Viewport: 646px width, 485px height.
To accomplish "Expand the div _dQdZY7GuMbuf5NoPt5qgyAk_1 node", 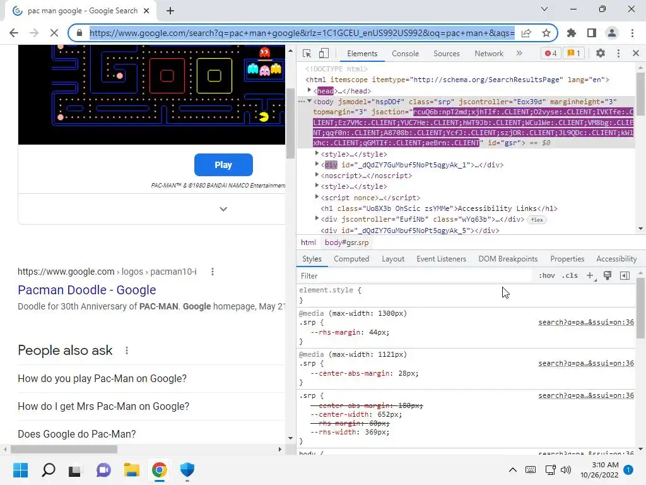I will (x=317, y=164).
